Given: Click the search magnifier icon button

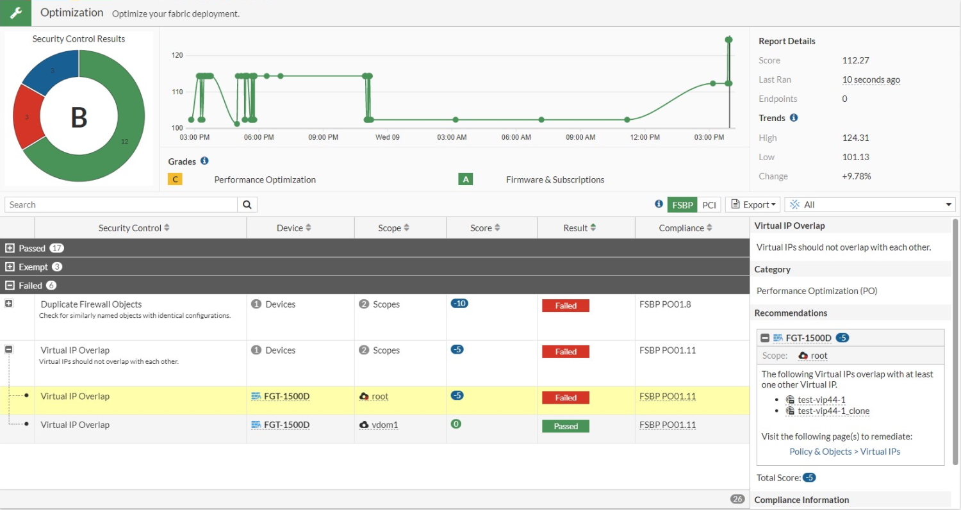Looking at the screenshot, I should pos(247,205).
